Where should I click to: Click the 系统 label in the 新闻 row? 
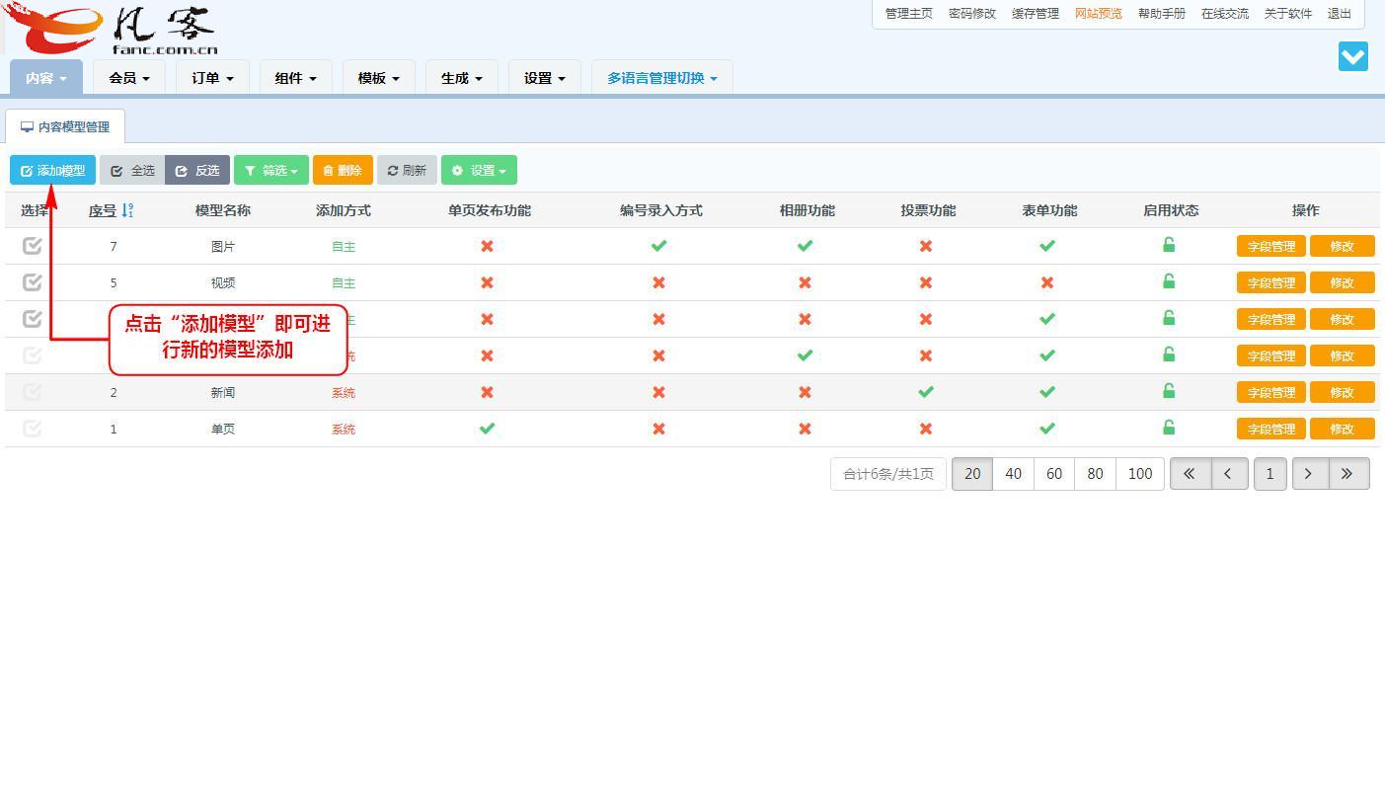point(344,393)
